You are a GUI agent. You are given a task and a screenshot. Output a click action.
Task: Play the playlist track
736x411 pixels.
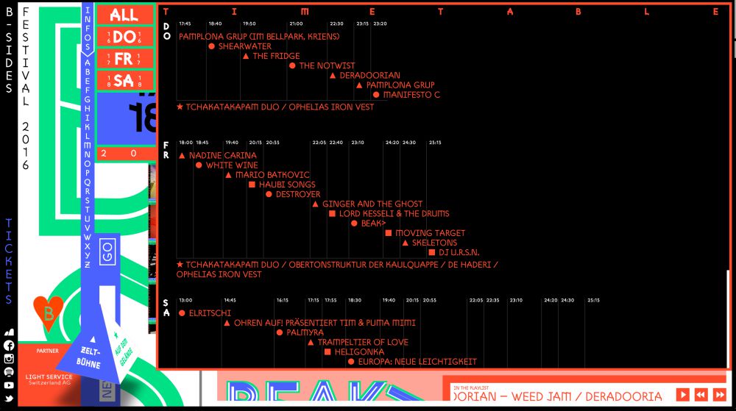tap(682, 395)
